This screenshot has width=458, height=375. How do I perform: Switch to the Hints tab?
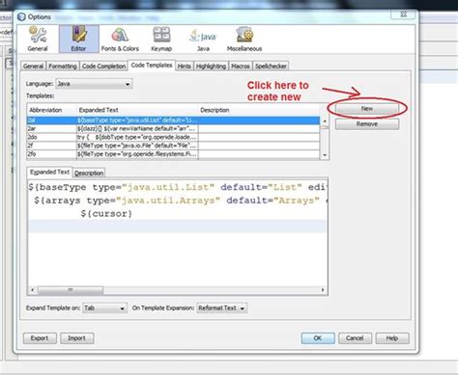click(x=184, y=66)
